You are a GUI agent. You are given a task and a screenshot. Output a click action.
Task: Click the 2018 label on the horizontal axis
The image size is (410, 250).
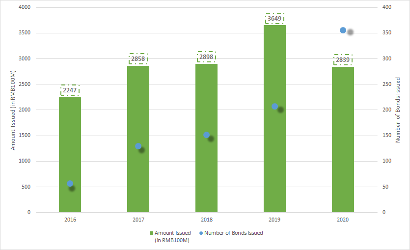coord(206,220)
